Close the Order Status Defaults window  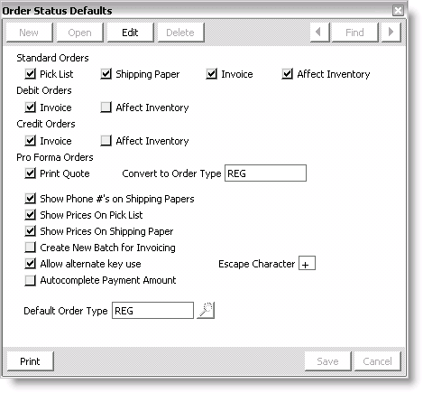(398, 11)
